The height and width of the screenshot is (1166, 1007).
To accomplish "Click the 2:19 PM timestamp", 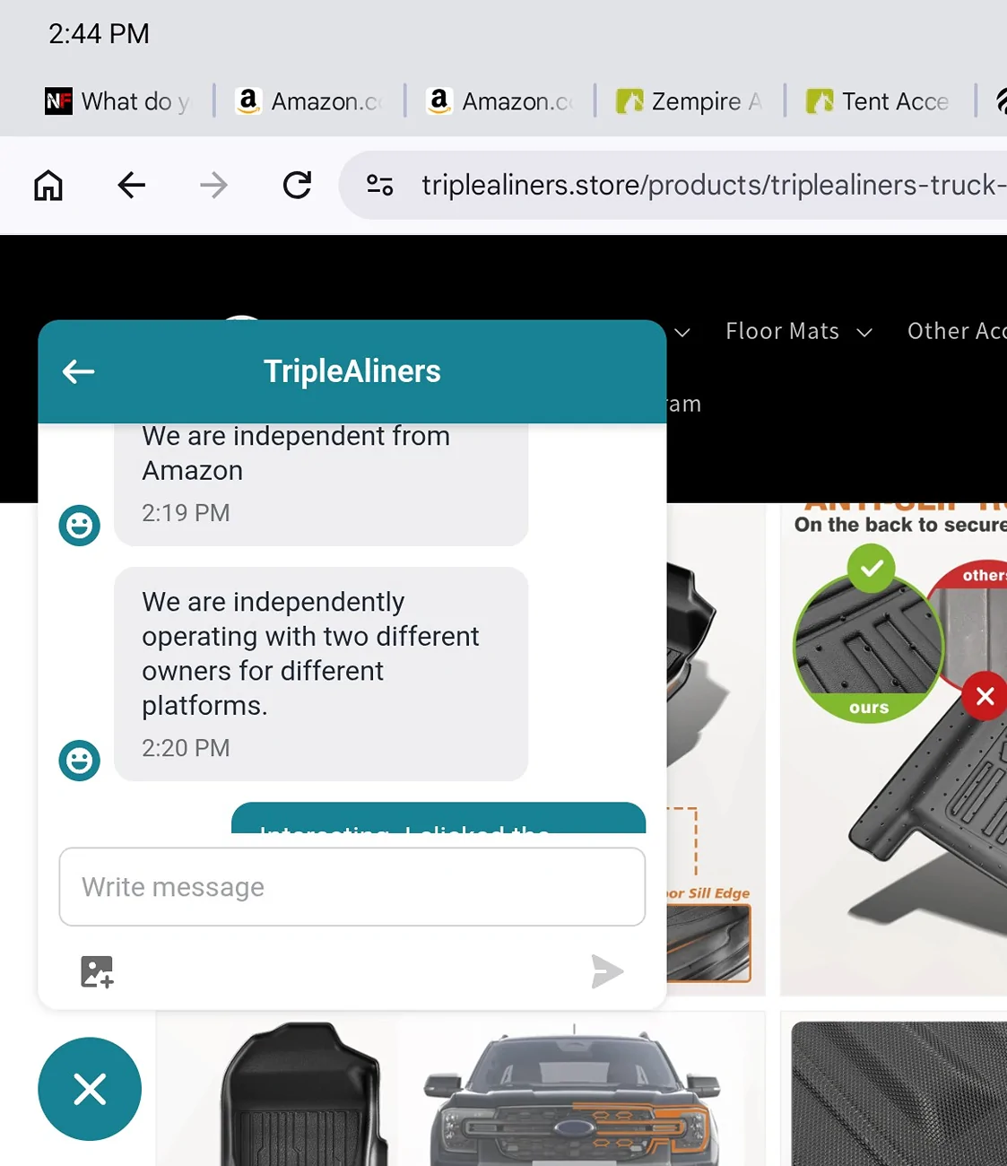I will (x=186, y=513).
